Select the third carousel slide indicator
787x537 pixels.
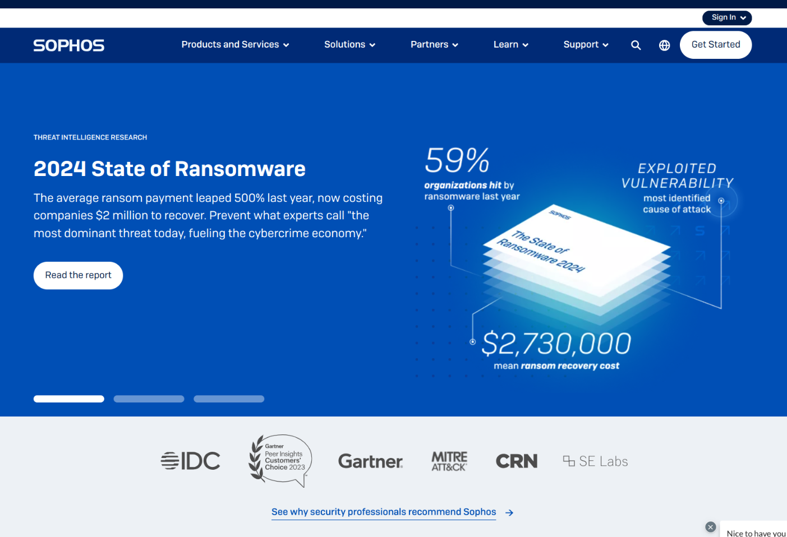[229, 399]
